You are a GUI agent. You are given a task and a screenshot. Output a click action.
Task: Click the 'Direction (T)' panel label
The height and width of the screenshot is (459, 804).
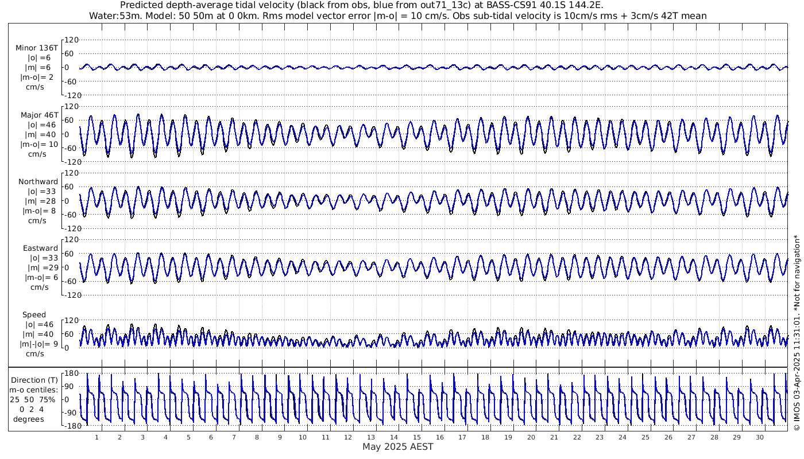pos(35,380)
